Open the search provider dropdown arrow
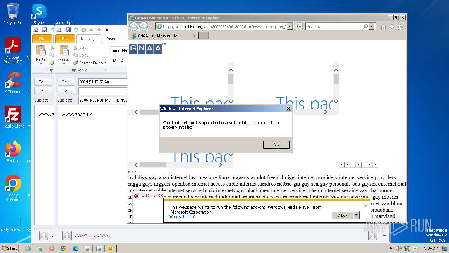The width and height of the screenshot is (449, 253). tap(371, 26)
